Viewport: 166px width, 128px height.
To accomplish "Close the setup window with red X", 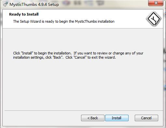I will point(156,3).
